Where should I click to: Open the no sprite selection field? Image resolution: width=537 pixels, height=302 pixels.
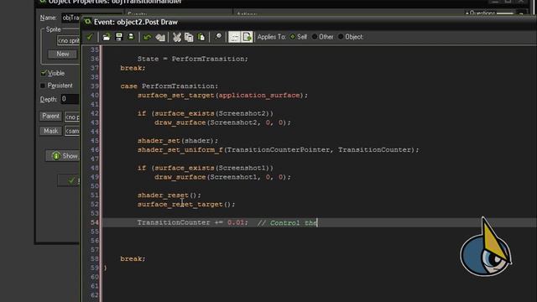[68, 41]
